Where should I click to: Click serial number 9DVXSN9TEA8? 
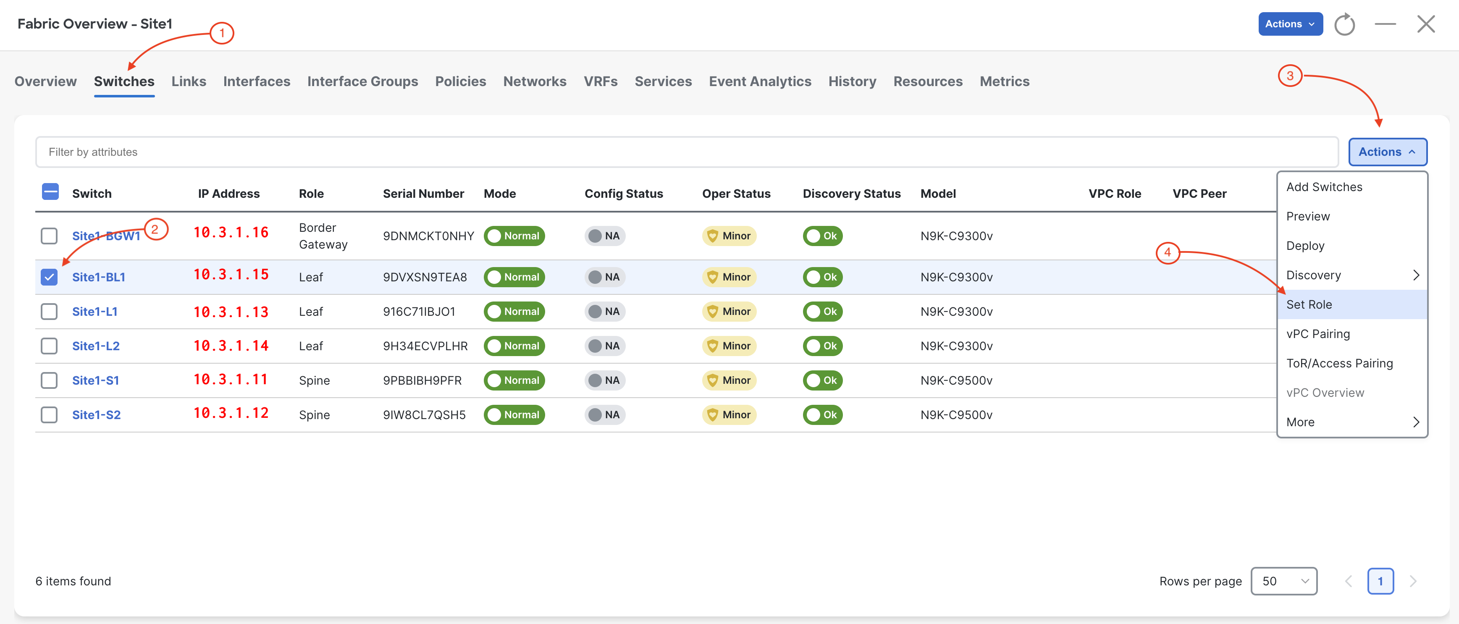pyautogui.click(x=425, y=277)
